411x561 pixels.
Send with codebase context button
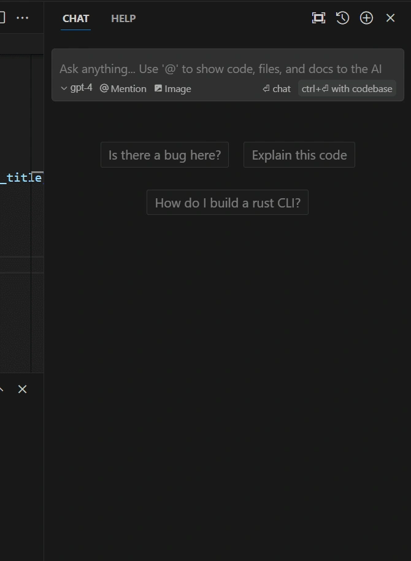347,89
